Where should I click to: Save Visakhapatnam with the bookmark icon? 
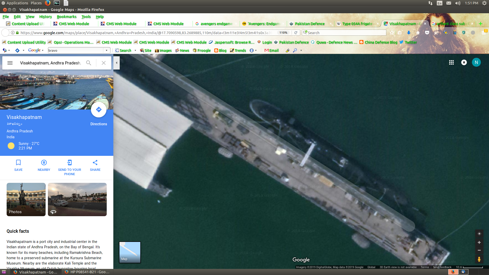tap(18, 162)
